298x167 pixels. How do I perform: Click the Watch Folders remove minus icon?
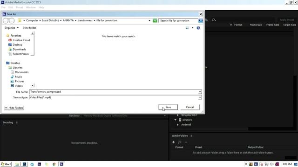click(x=186, y=142)
